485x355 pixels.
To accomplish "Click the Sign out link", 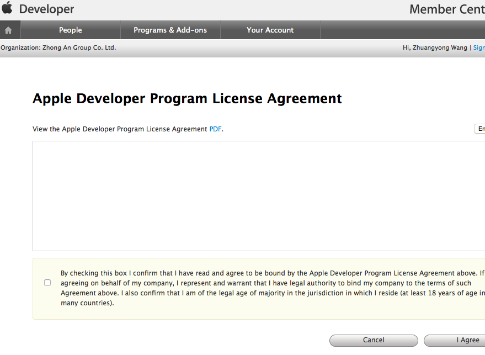I will pos(479,47).
